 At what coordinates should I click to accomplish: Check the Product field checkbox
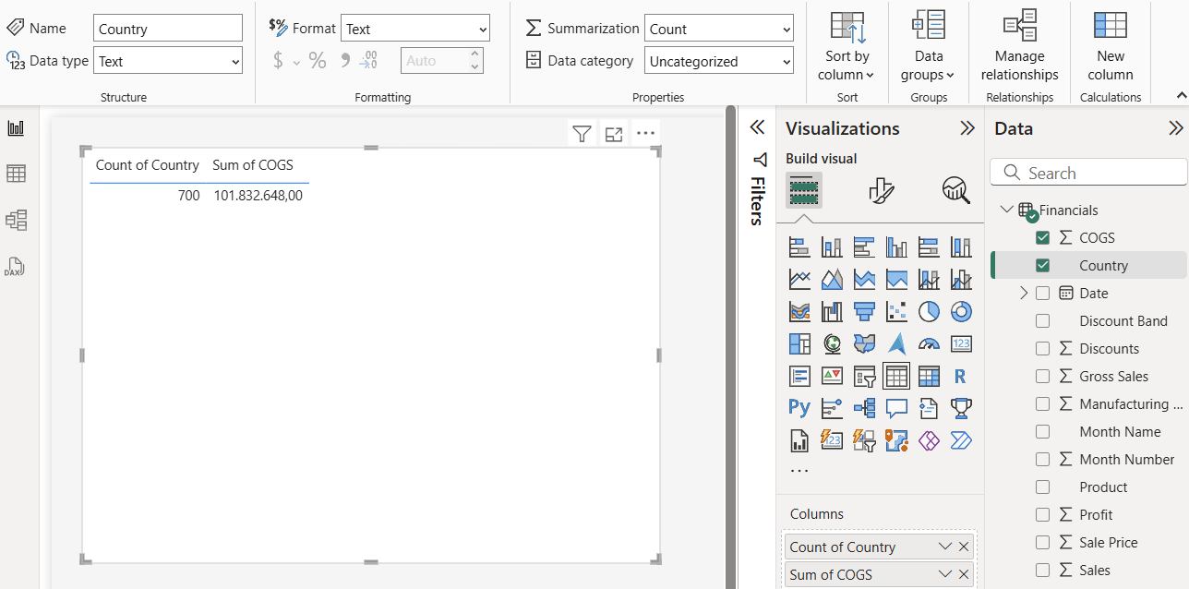(1042, 487)
